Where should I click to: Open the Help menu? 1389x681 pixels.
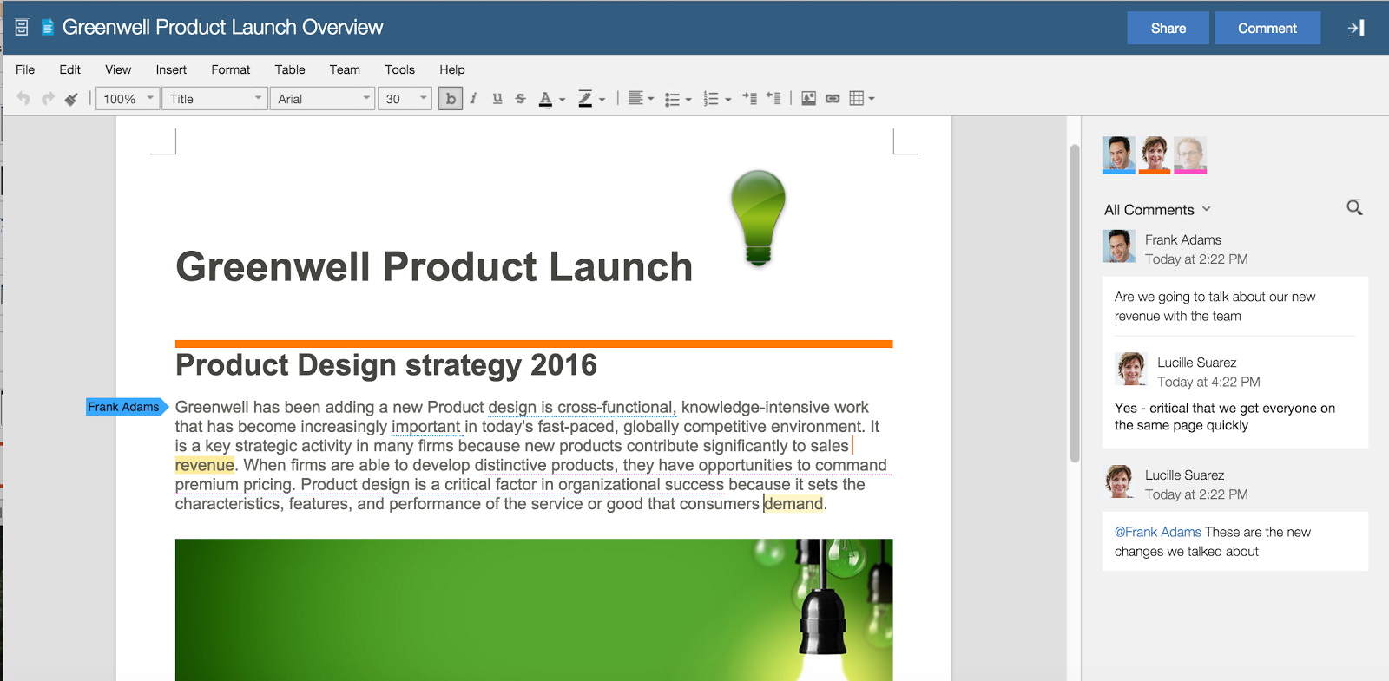tap(451, 69)
